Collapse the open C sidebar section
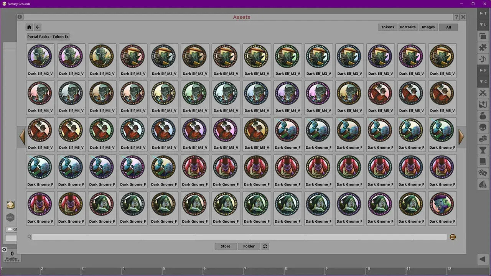This screenshot has height=276, width=491. tap(483, 82)
